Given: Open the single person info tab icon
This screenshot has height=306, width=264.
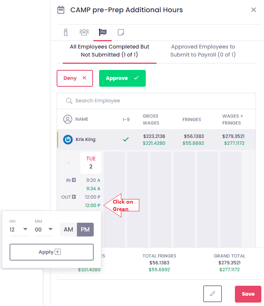Looking at the screenshot, I should click(66, 32).
